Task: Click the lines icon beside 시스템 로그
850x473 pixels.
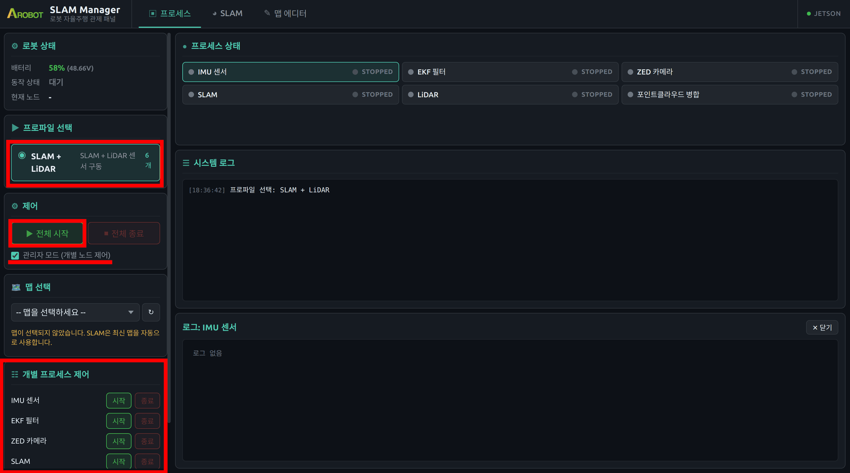Action: 186,163
